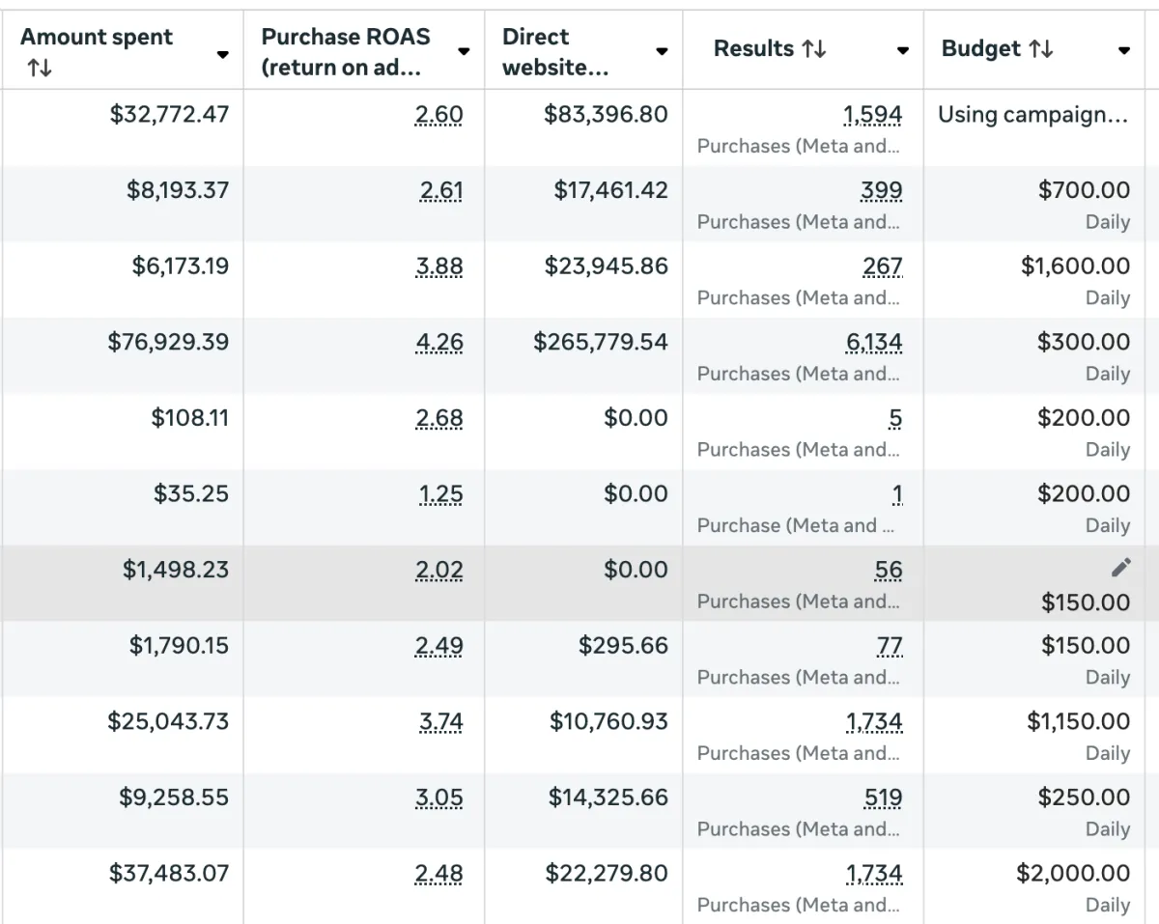
Task: Sort by Budget arrows icon
Action: click(x=1041, y=49)
